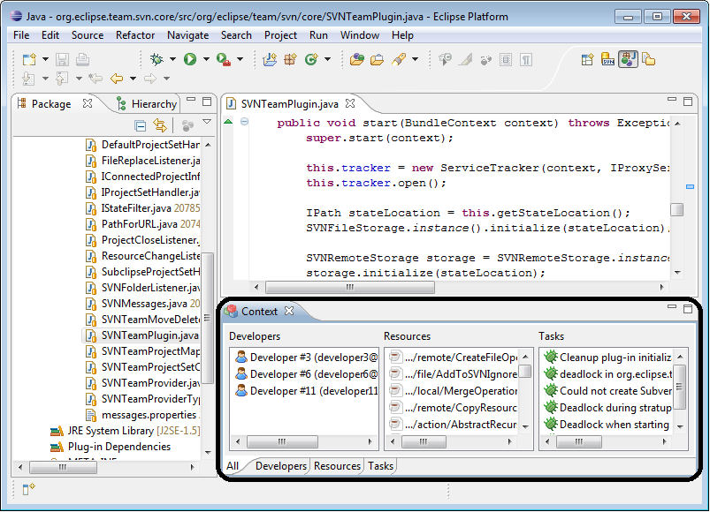Image resolution: width=710 pixels, height=512 pixels.
Task: Click the Save disk icon in toolbar
Action: coord(62,59)
